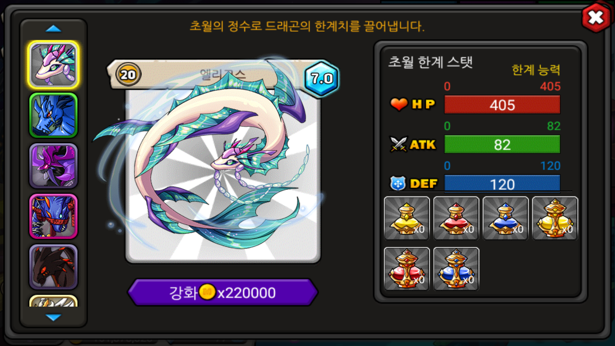Choose the black and red dragon thumbnail
Screen dimensions: 615x346
(53, 267)
